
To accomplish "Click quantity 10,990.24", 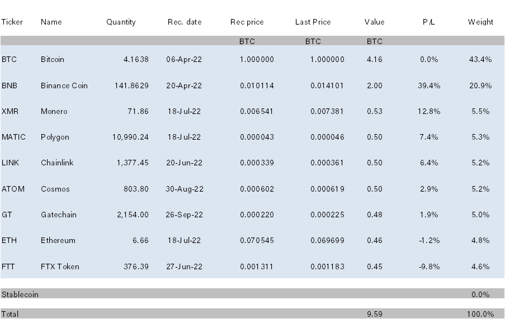I will [130, 137].
